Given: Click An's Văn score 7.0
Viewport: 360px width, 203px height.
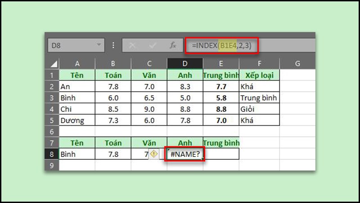Looking at the screenshot, I should click(149, 87).
